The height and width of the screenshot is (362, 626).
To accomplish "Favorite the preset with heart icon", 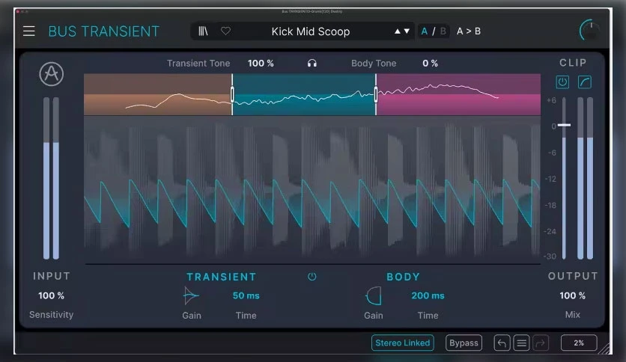I will (225, 31).
